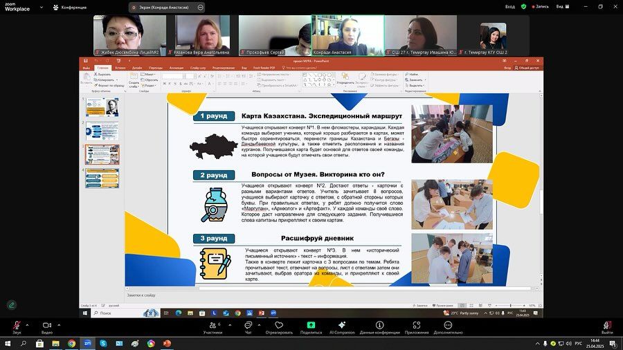623x350 pixels.
Task: Click the red Выйти leave button
Action: click(607, 326)
